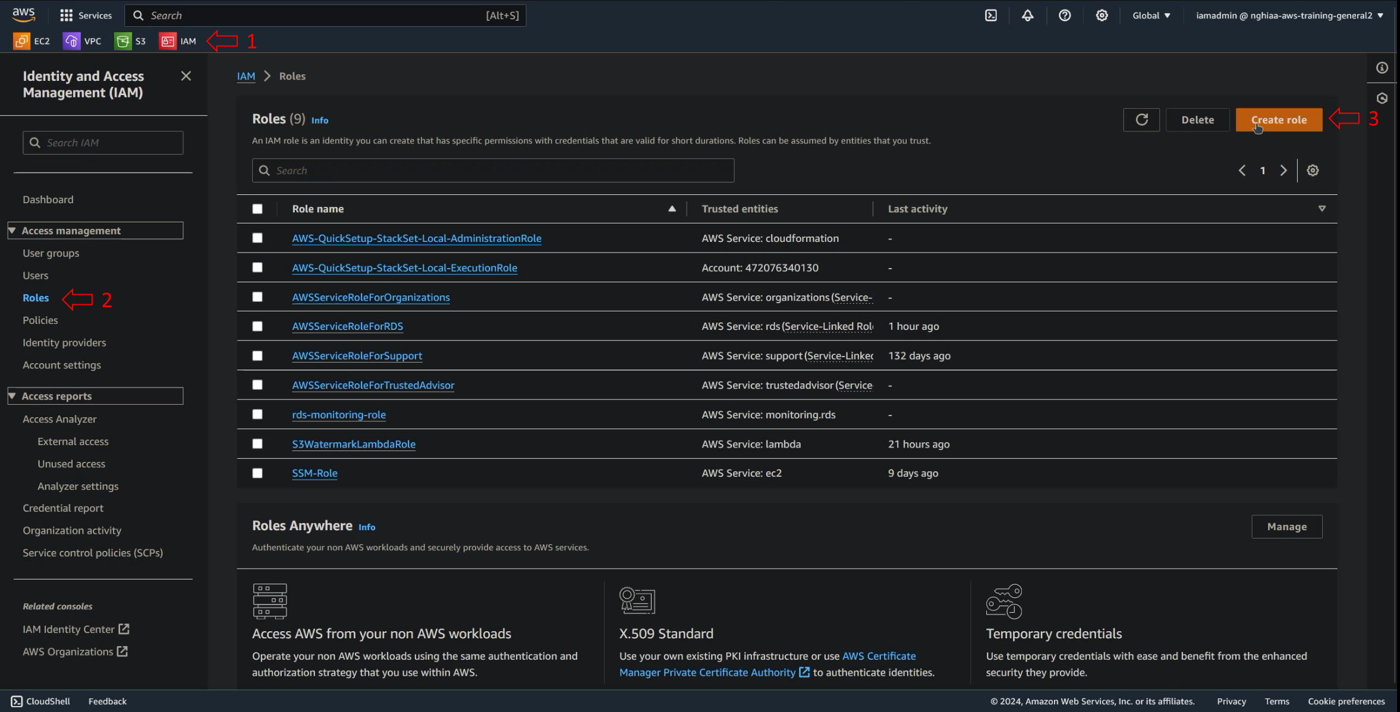Viewport: 1400px width, 712px height.
Task: Click the AWS logo home icon
Action: (x=24, y=15)
